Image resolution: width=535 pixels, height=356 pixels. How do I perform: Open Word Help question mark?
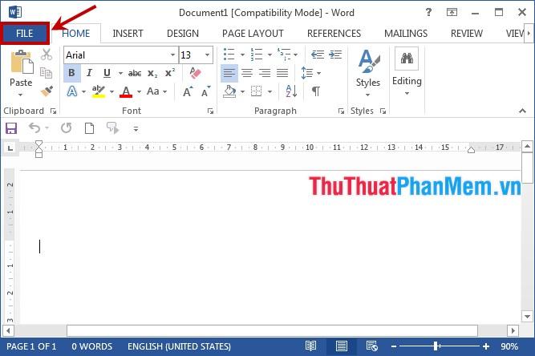pyautogui.click(x=428, y=13)
